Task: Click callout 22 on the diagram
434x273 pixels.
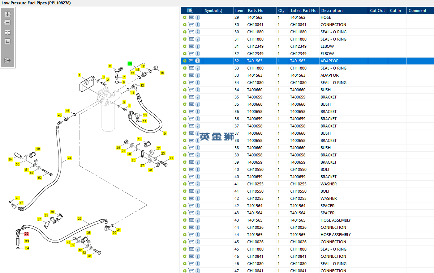Action: pos(171,158)
